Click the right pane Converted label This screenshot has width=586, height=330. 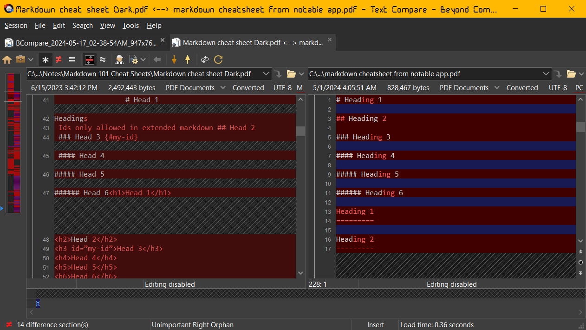522,88
